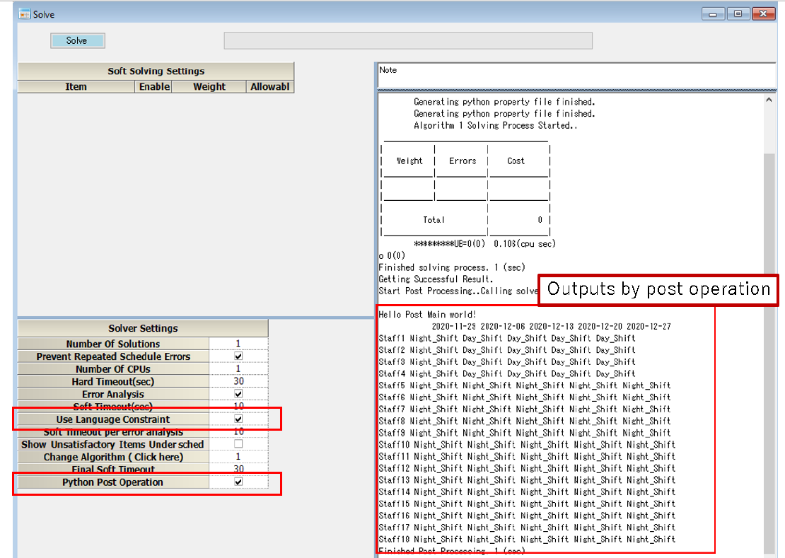Click the Weight column header
785x558 pixels.
tap(209, 87)
